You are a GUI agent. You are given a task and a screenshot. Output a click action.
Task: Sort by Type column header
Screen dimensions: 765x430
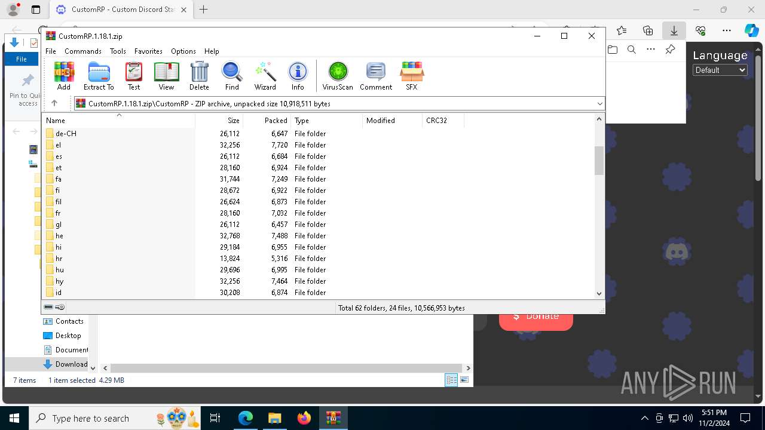coord(326,120)
